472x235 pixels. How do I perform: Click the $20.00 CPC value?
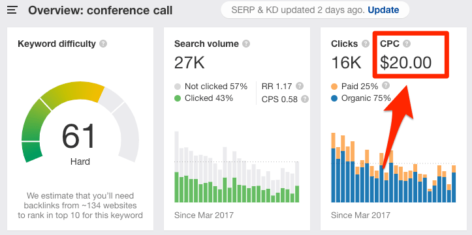point(405,62)
